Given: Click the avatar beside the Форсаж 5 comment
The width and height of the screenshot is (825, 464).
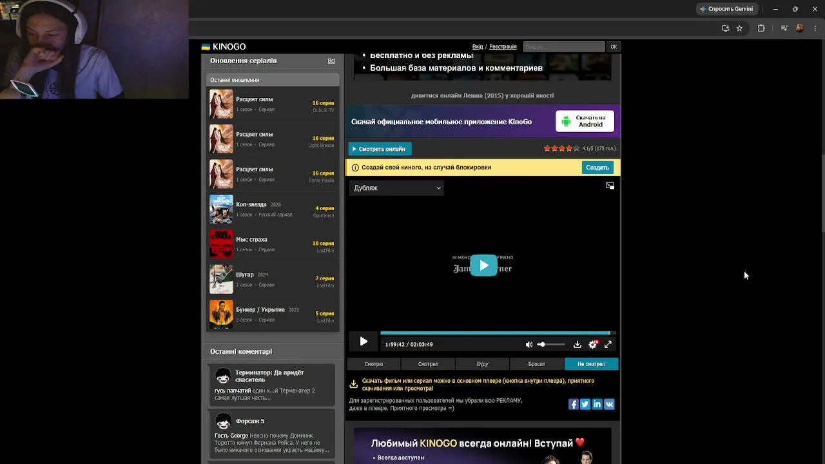Looking at the screenshot, I should tap(223, 421).
